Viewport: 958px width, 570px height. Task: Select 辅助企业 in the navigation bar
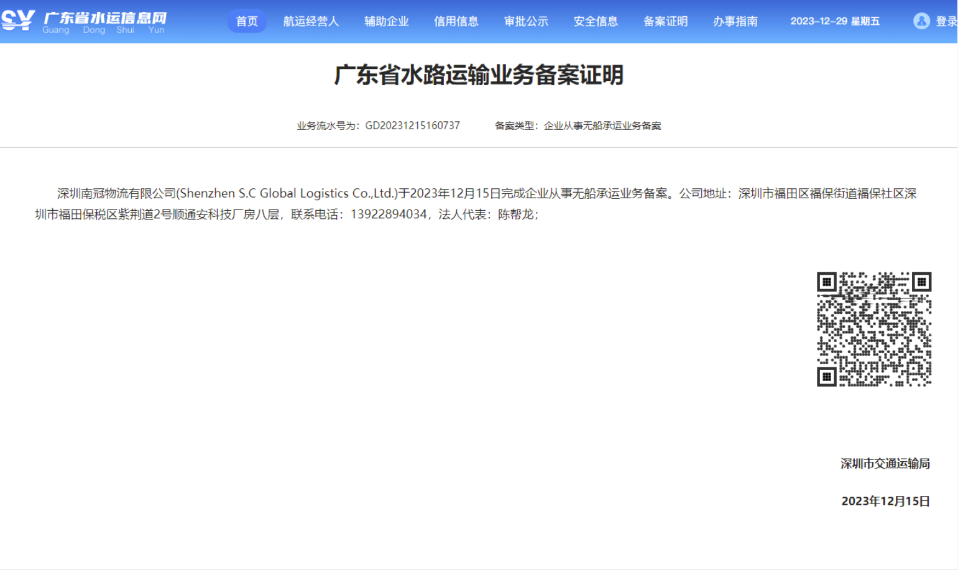point(386,21)
